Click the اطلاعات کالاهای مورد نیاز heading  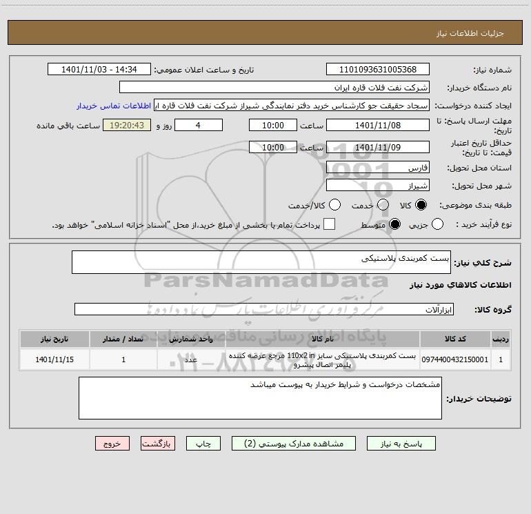pyautogui.click(x=461, y=285)
